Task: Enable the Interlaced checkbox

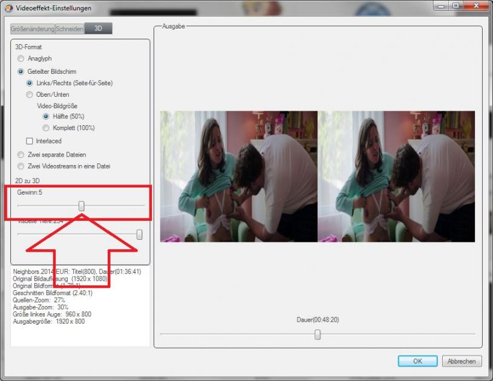Action: [30, 141]
